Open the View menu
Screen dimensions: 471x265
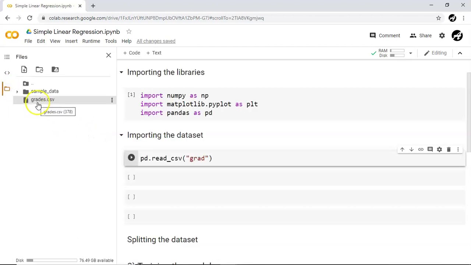point(55,41)
